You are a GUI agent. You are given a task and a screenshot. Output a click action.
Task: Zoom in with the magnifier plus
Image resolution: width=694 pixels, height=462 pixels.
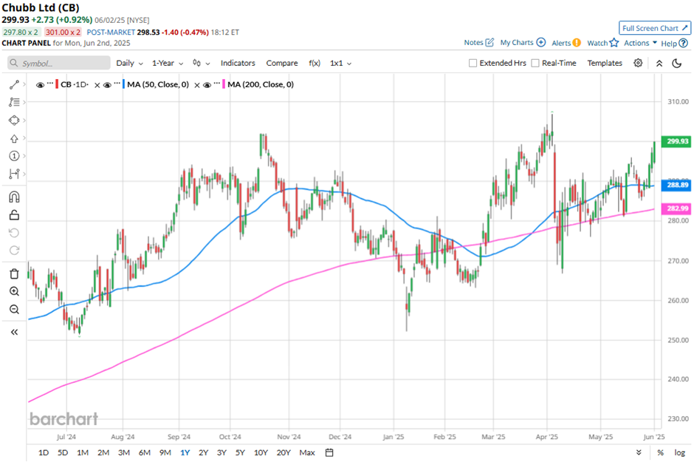tap(14, 291)
